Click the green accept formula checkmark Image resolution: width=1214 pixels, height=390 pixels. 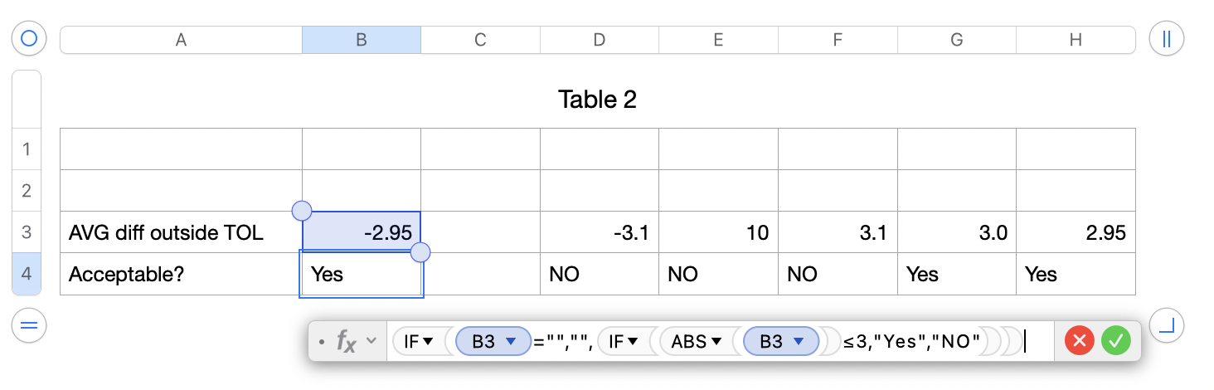[1116, 340]
